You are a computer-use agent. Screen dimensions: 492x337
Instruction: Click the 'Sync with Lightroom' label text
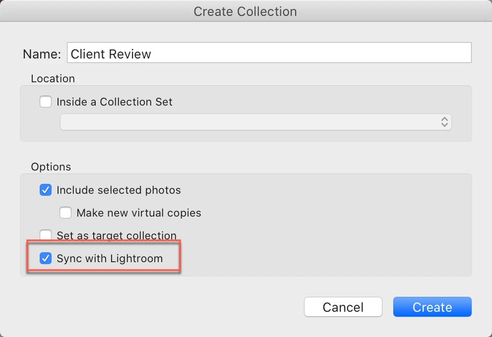pyautogui.click(x=110, y=258)
